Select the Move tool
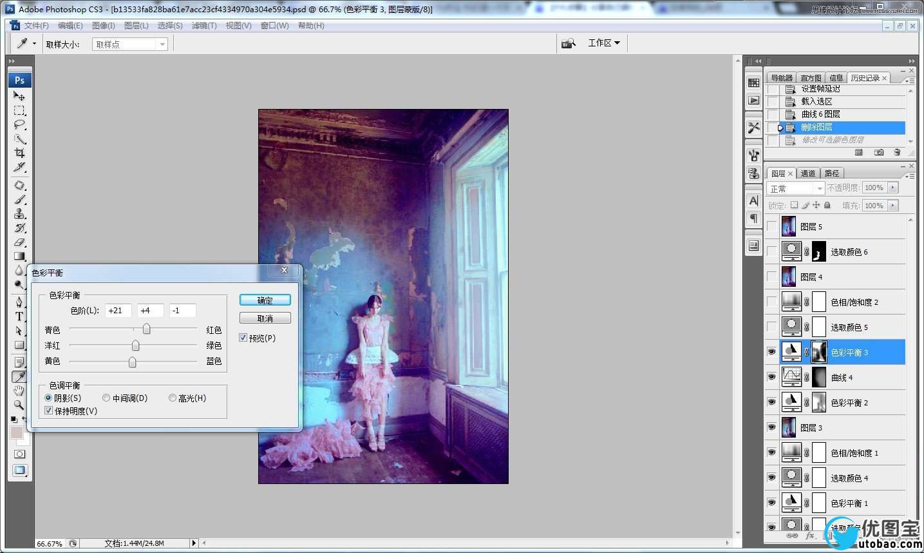Viewport: 924px width, 553px height. coord(19,96)
